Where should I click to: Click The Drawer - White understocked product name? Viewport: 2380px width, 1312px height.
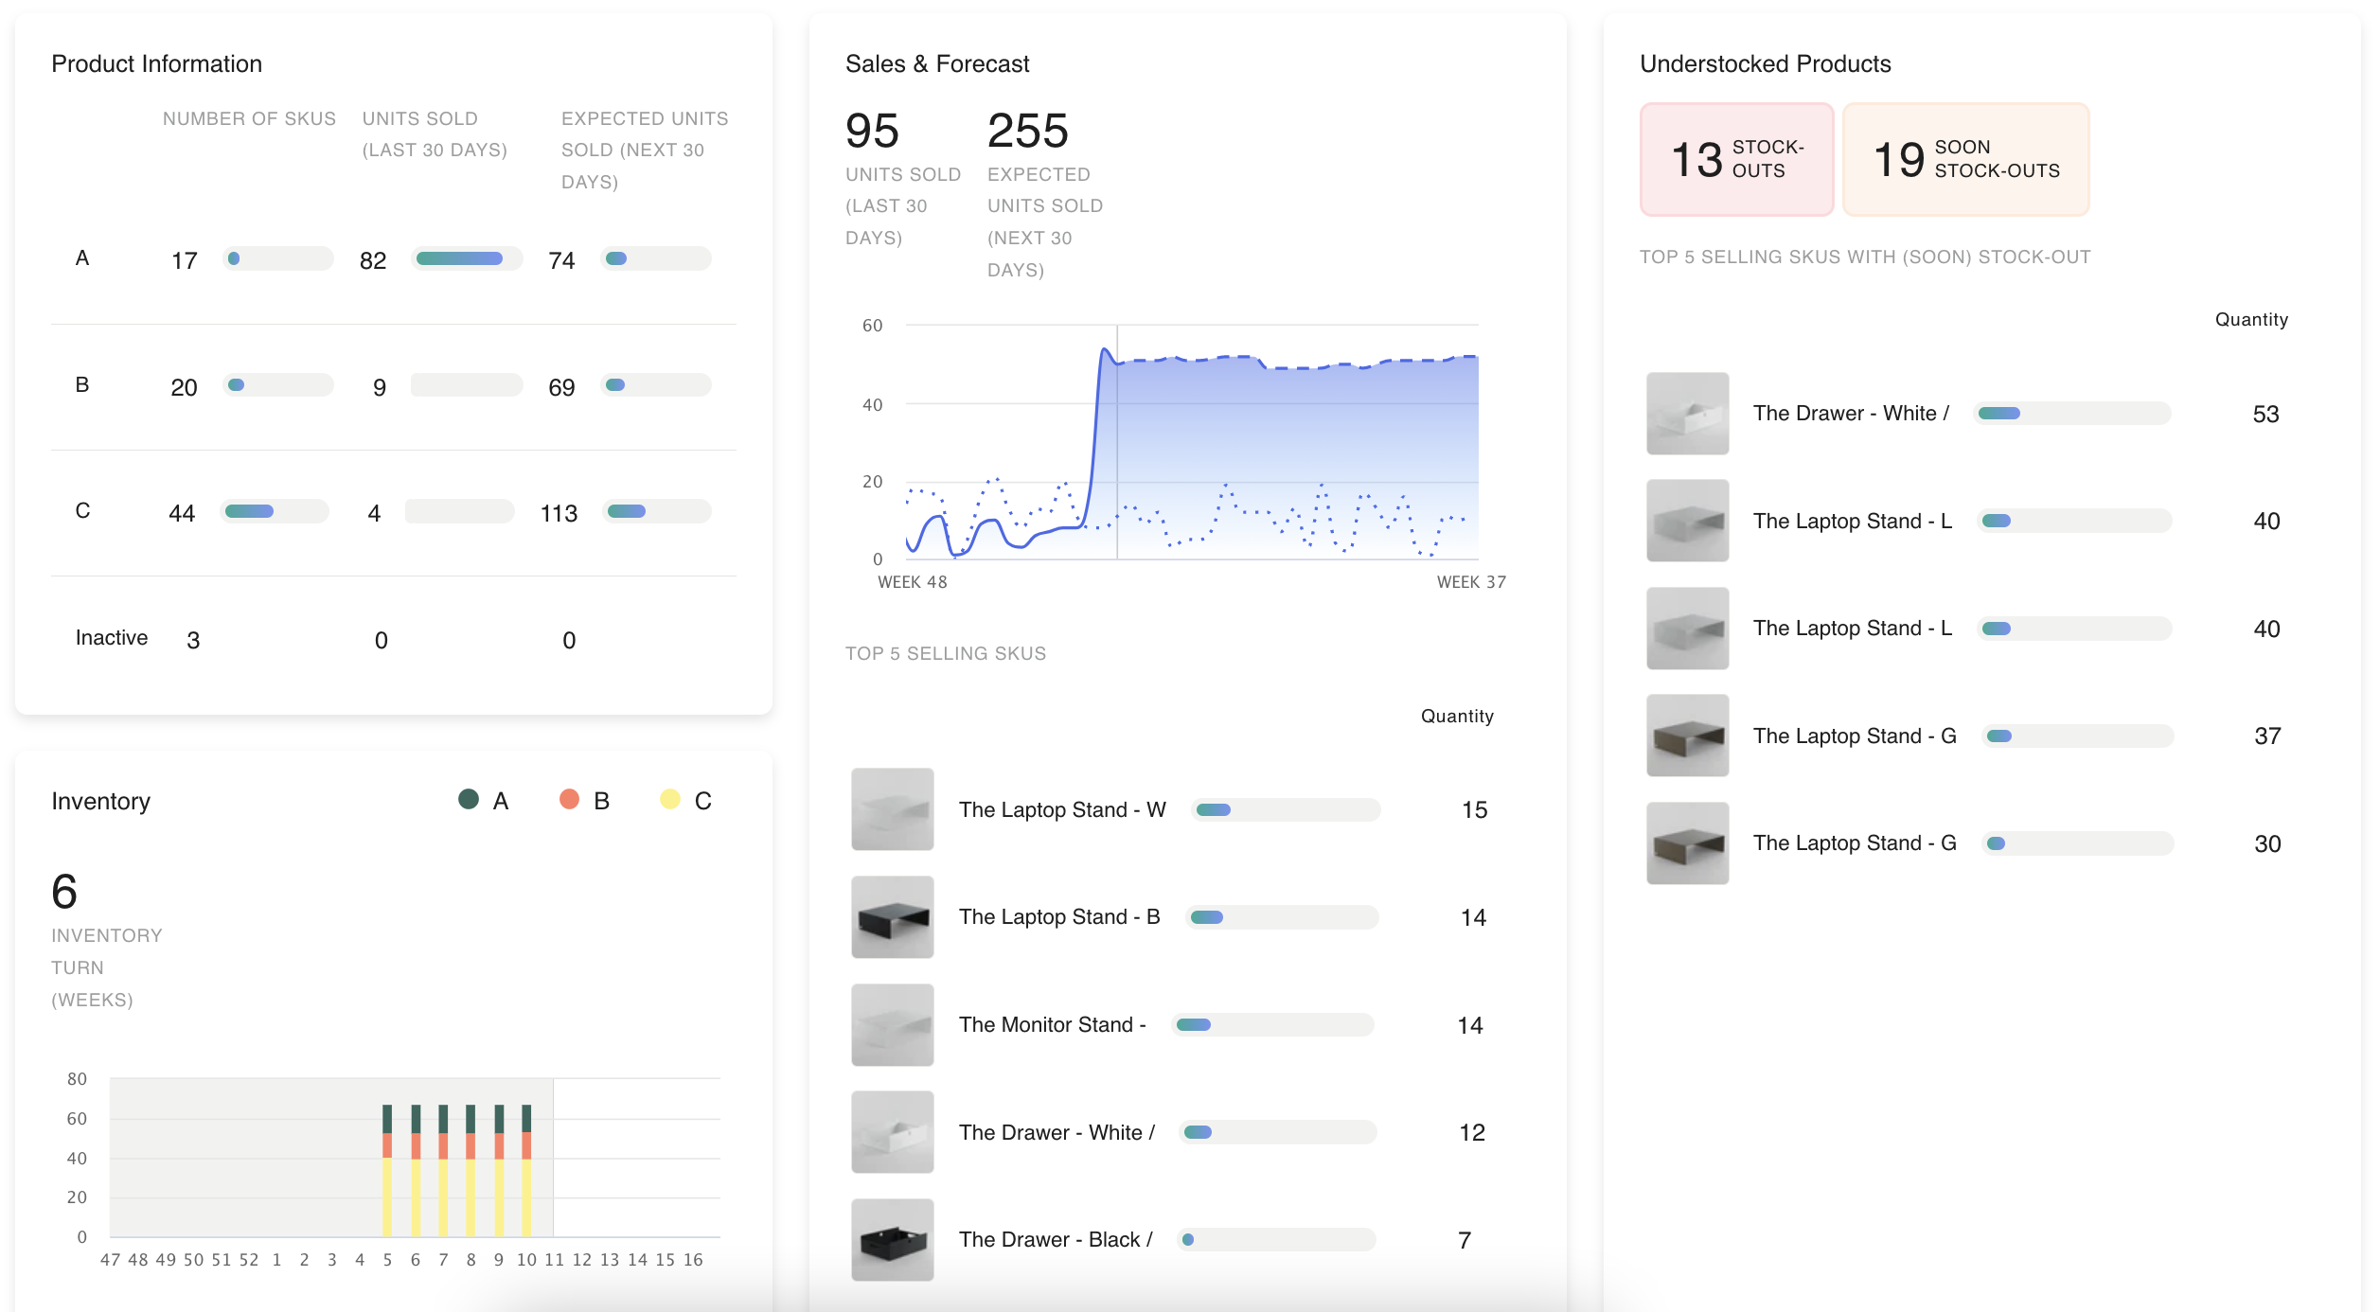1850,414
